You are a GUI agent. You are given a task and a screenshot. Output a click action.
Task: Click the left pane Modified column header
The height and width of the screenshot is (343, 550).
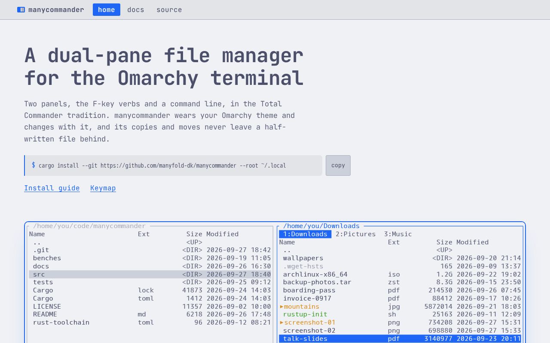[223, 234]
